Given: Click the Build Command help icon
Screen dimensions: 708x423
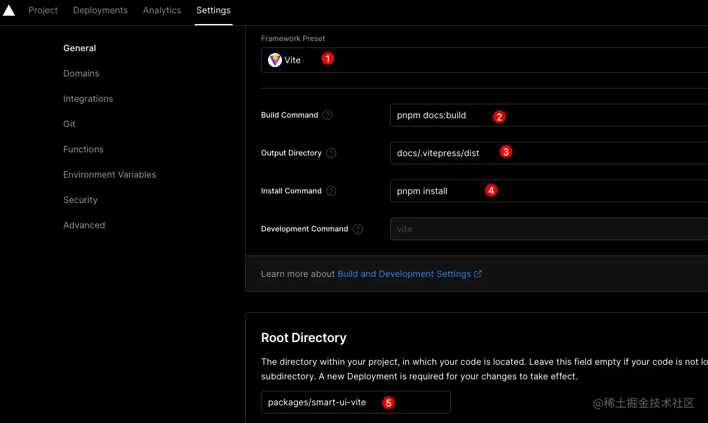Looking at the screenshot, I should click(x=327, y=115).
